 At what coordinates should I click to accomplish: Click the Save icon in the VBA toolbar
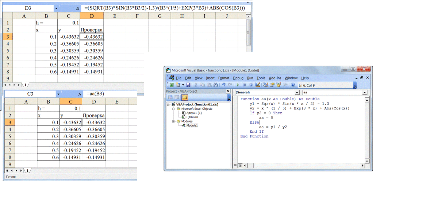[188, 85]
